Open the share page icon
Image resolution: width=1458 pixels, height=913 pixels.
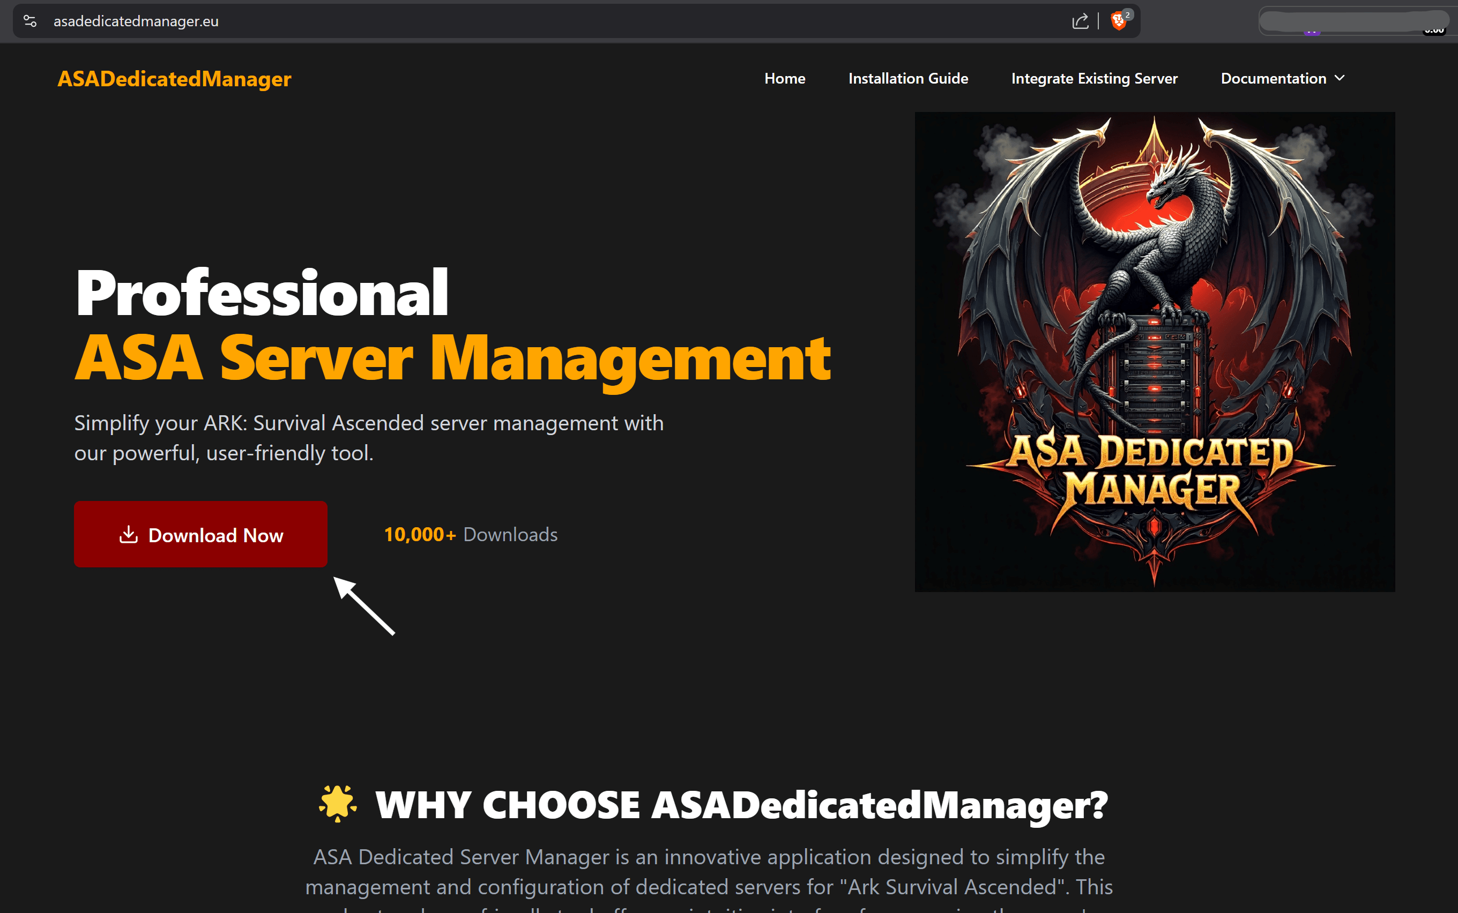tap(1080, 21)
